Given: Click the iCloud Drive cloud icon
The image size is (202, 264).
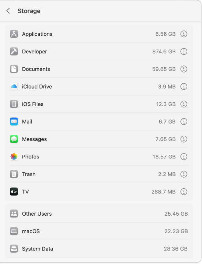Looking at the screenshot, I should point(13,86).
